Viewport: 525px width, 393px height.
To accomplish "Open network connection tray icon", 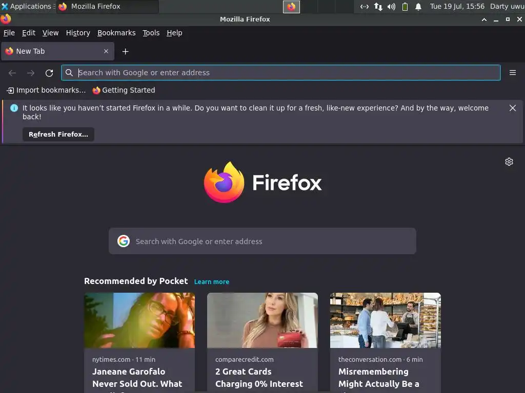I will coord(365,6).
